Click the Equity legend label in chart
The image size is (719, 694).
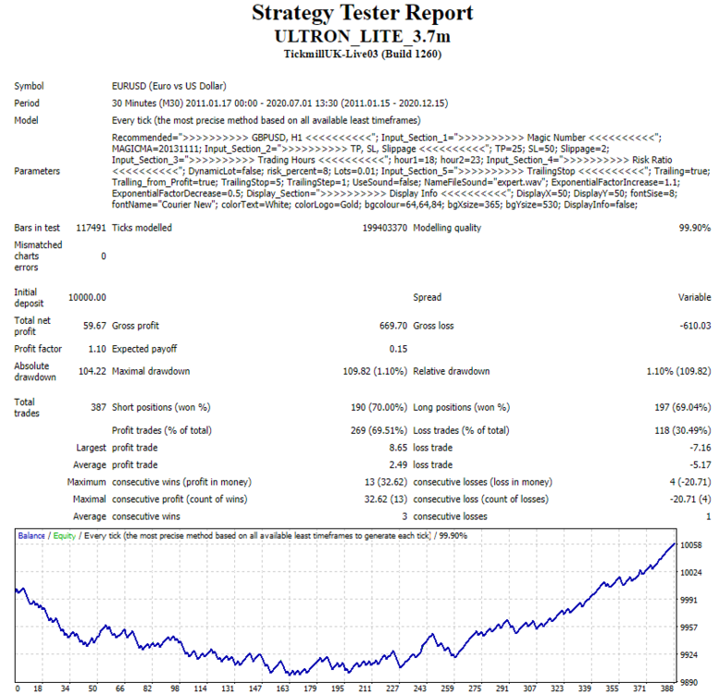pyautogui.click(x=64, y=536)
